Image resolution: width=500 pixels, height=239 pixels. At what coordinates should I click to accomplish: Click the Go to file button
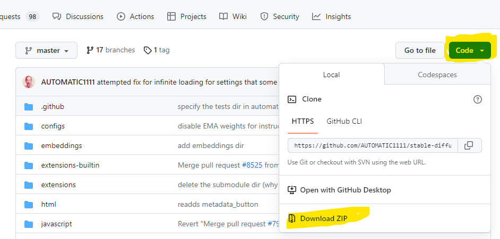(420, 50)
